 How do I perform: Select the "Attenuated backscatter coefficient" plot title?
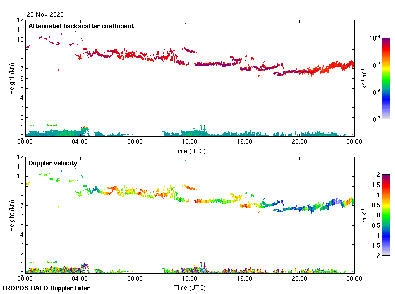(x=81, y=26)
